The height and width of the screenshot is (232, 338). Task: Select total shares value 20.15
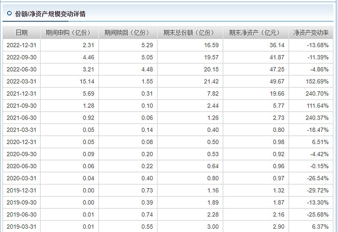pyautogui.click(x=211, y=69)
